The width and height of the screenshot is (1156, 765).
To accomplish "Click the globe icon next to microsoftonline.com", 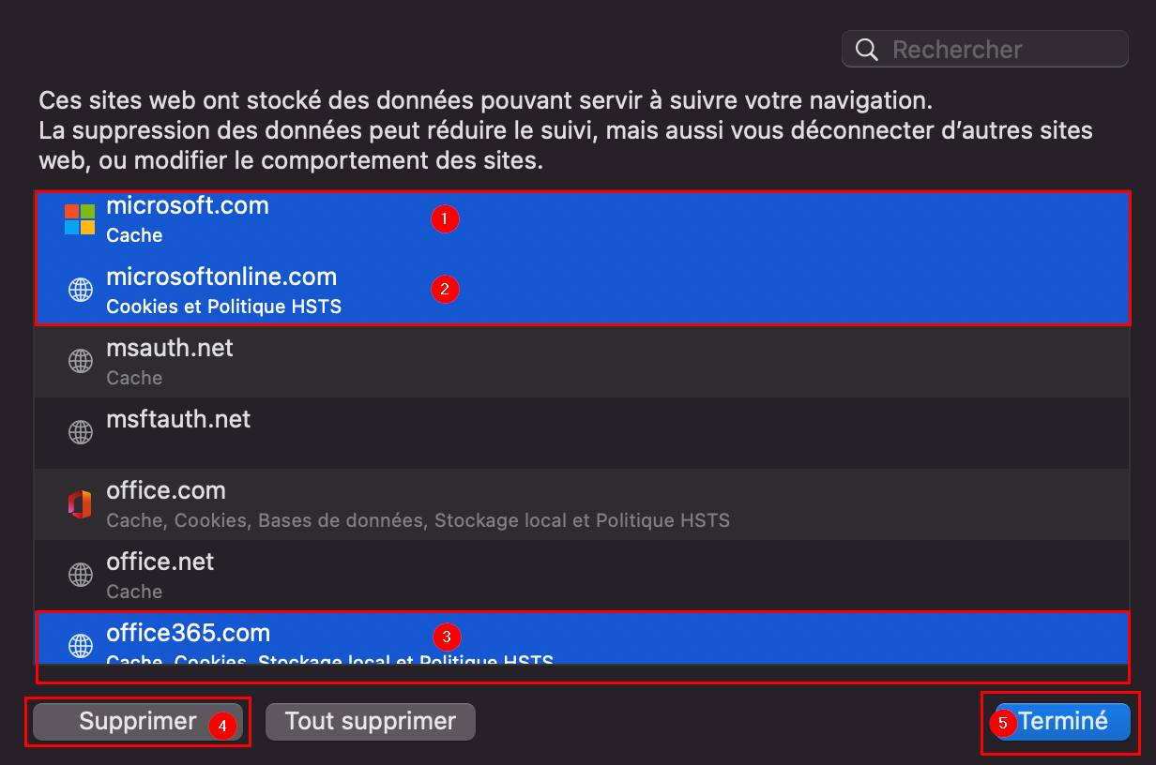I will click(x=81, y=291).
